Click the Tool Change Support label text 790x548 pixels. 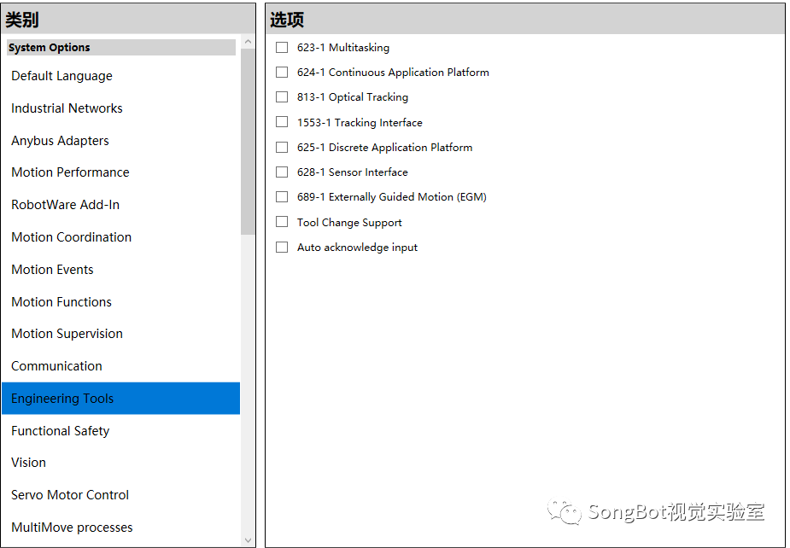point(349,222)
